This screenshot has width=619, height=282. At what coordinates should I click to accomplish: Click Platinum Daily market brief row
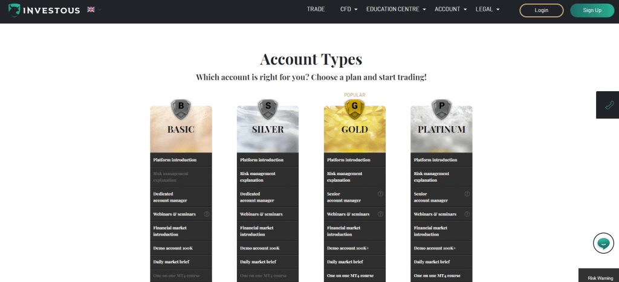pos(441,262)
